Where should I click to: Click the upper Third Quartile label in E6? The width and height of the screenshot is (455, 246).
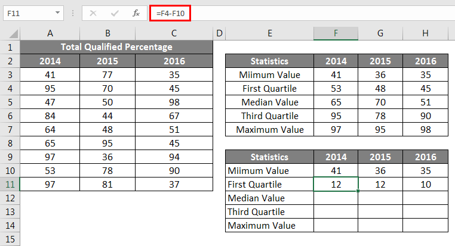269,116
